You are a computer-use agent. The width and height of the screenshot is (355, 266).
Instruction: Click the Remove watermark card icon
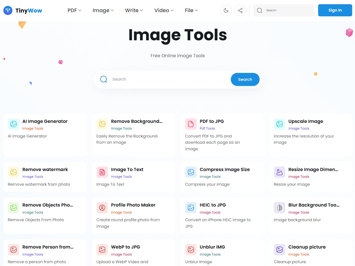pos(14,172)
